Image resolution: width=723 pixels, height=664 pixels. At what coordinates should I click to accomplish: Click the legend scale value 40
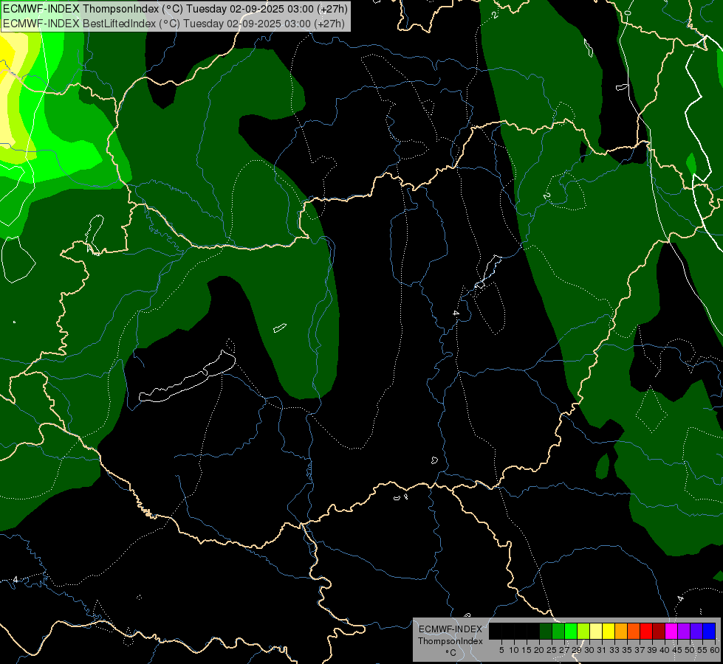[665, 650]
